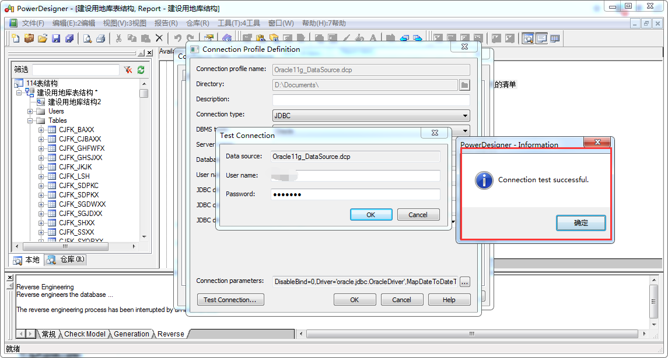The image size is (668, 358).
Task: Select the Save icon on the toolbar
Action: point(55,38)
